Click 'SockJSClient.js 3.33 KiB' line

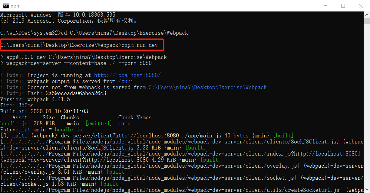[103, 148]
